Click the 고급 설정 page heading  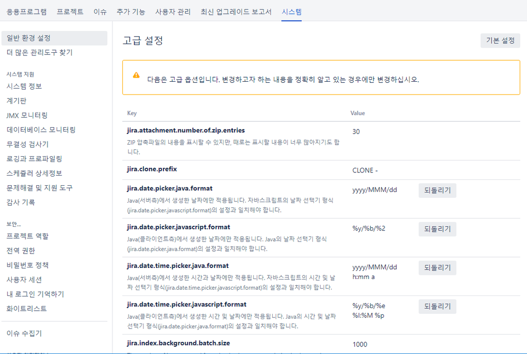coord(143,41)
